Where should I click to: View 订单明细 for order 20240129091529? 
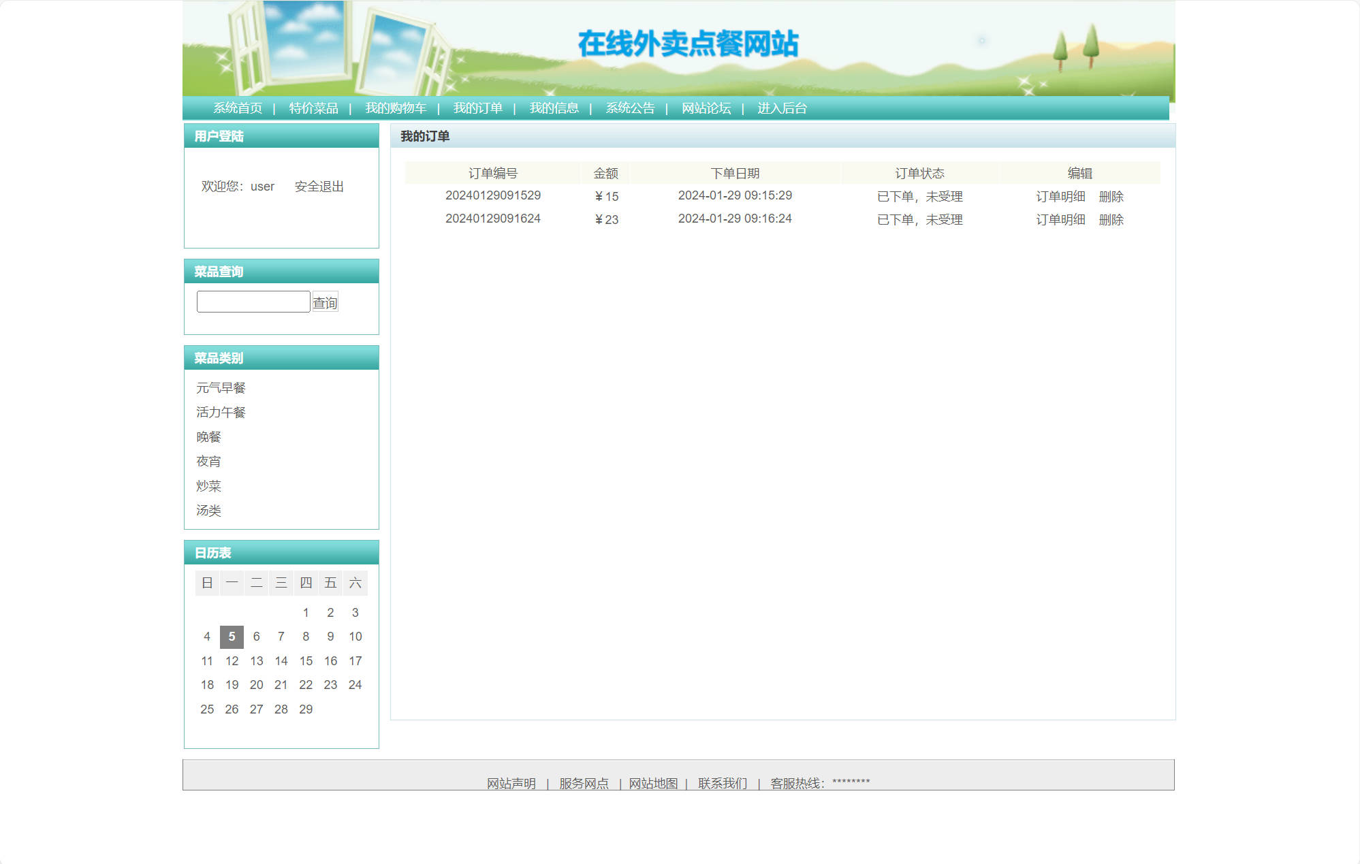[1060, 197]
